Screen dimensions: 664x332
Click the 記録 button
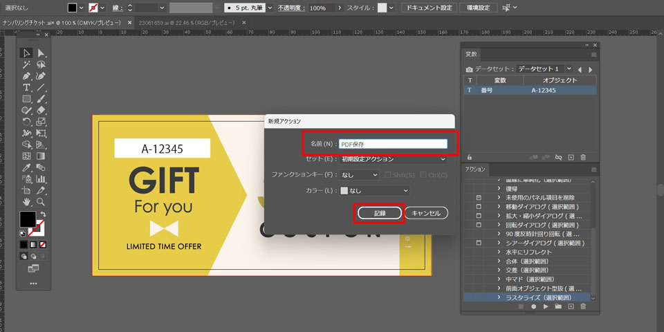coord(379,213)
